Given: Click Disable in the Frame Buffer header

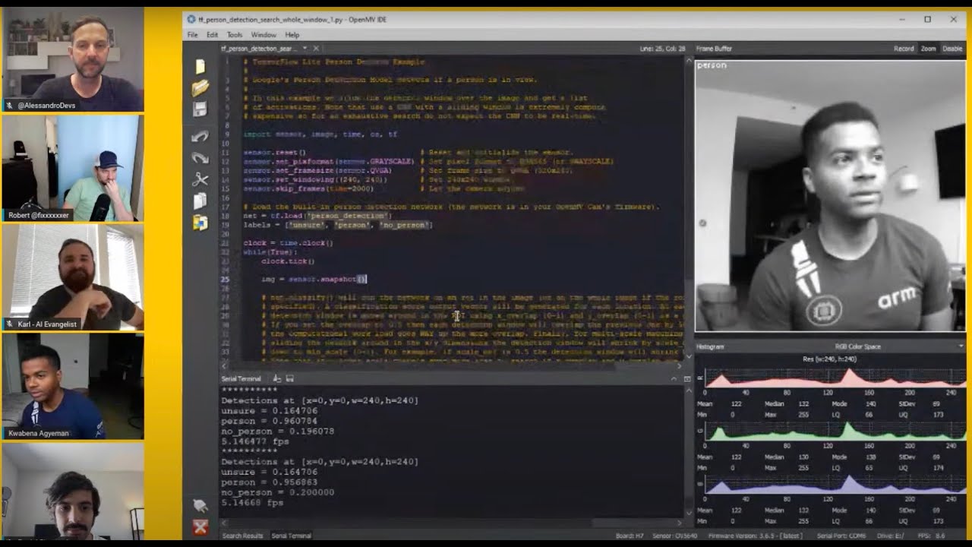Looking at the screenshot, I should (952, 49).
